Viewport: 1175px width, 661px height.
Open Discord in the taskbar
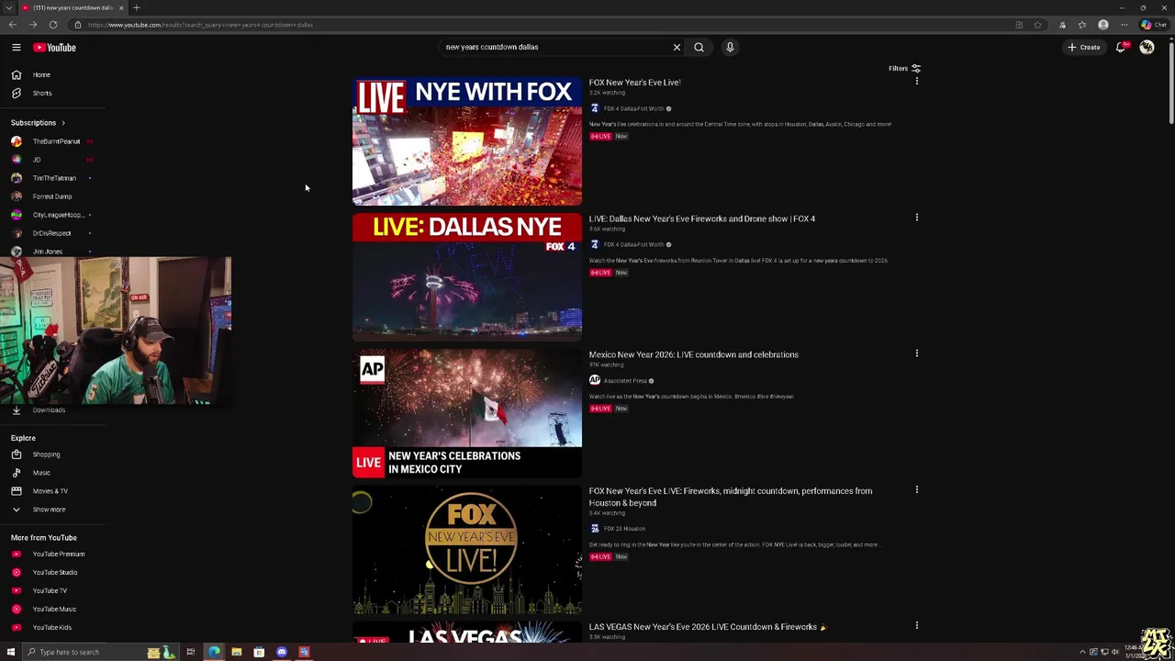pos(282,652)
